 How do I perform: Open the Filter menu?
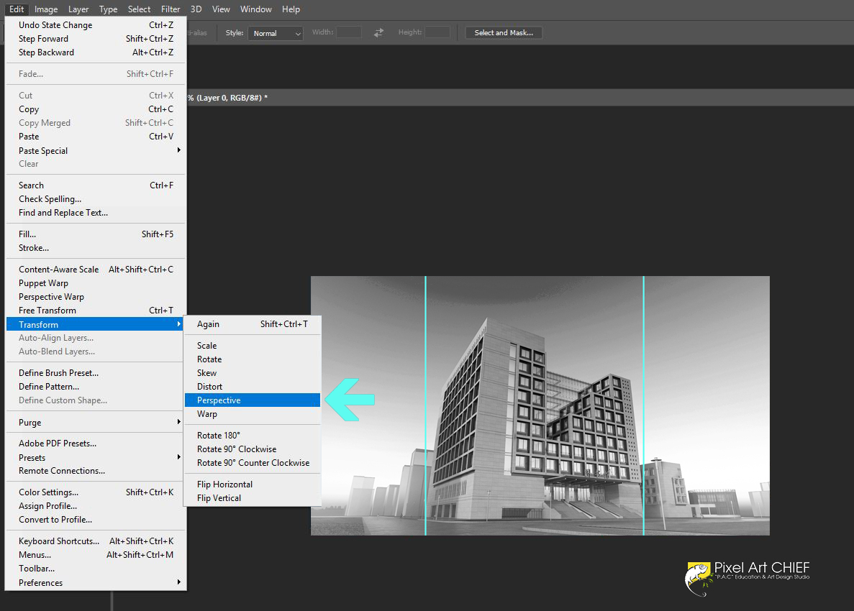point(171,9)
